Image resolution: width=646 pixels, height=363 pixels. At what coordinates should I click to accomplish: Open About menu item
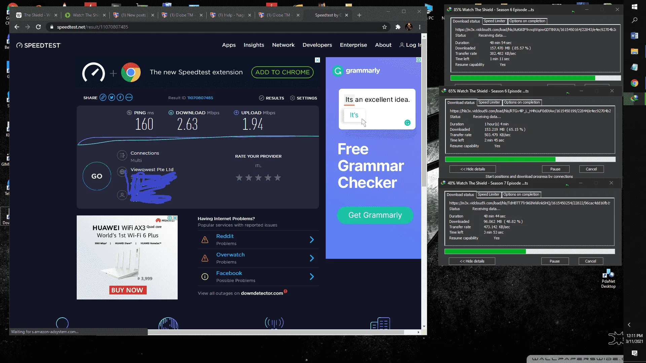383,45
